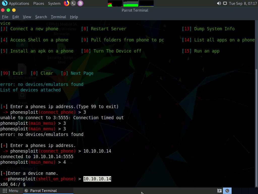Image resolution: width=258 pixels, height=194 pixels.
Task: Open the File menu in Parrot Terminal
Action: (5, 17)
